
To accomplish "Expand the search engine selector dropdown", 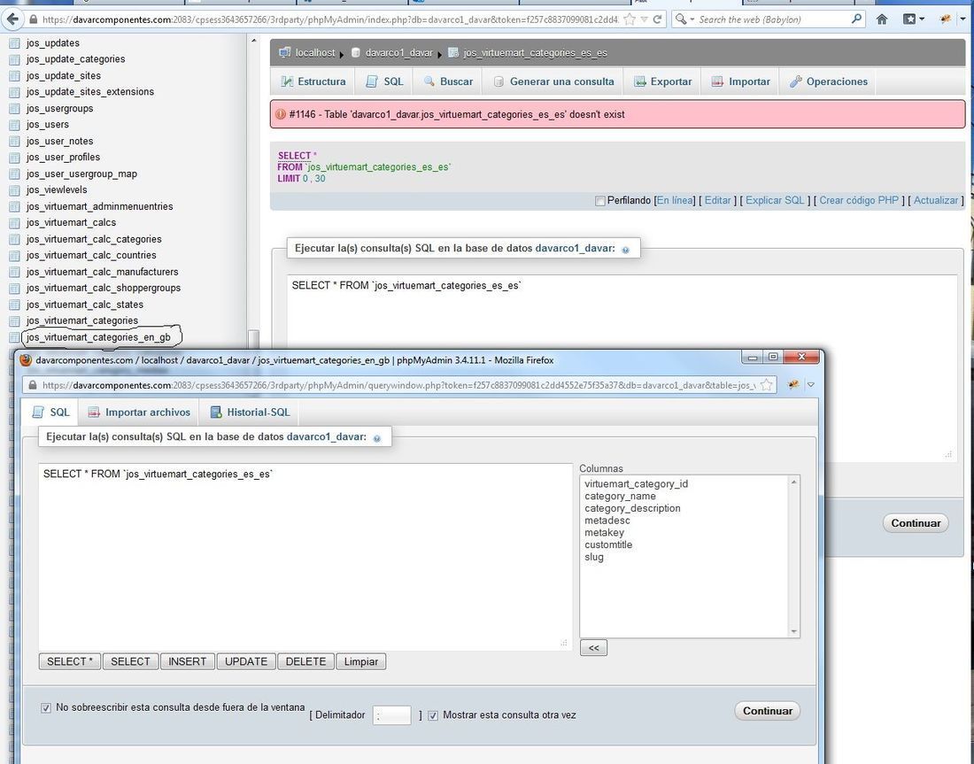I will tap(684, 19).
